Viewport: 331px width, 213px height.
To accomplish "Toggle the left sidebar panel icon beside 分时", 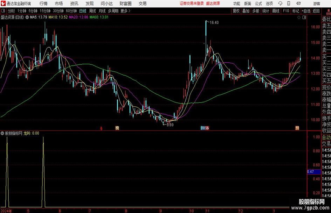I will click(3, 11).
